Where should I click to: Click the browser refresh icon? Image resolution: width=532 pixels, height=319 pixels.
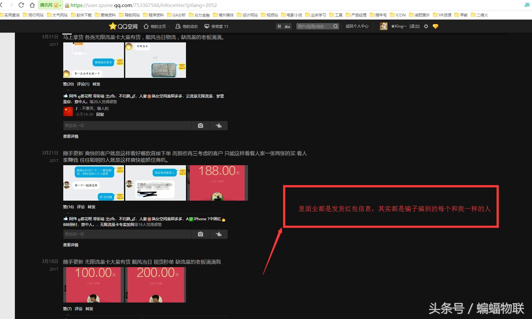21,5
